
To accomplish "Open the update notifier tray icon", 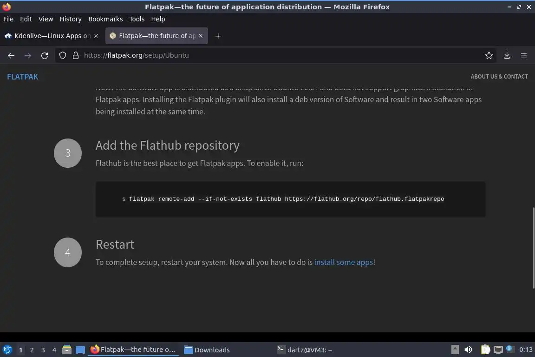I will click(x=509, y=349).
